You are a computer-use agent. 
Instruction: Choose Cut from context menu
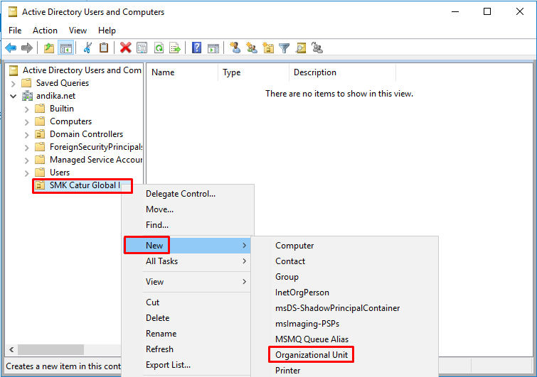tap(187, 302)
